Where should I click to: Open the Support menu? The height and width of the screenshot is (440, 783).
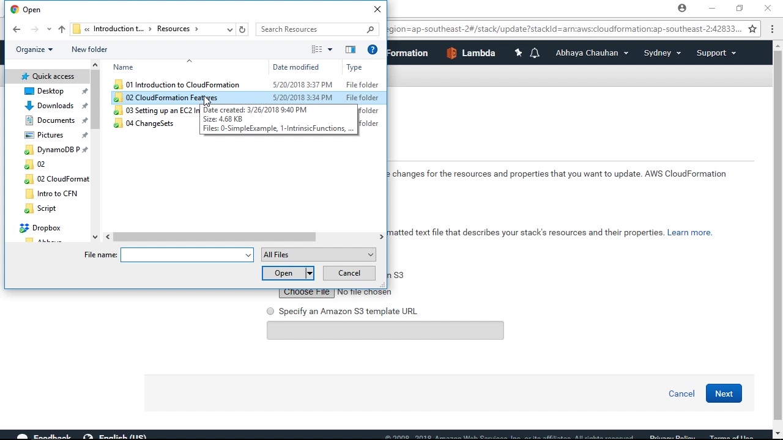click(716, 53)
